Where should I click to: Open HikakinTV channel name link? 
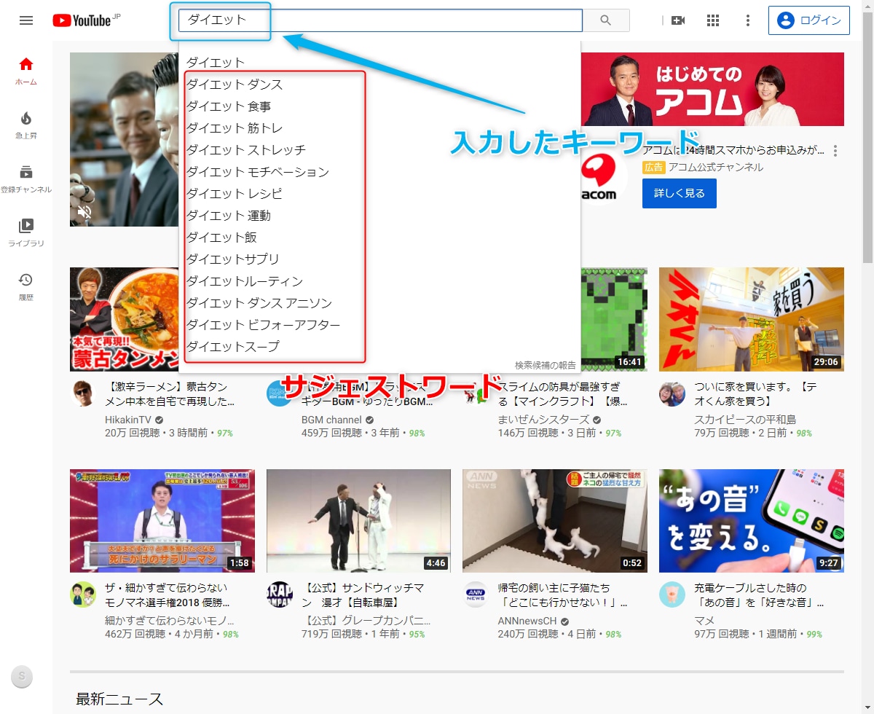(128, 420)
